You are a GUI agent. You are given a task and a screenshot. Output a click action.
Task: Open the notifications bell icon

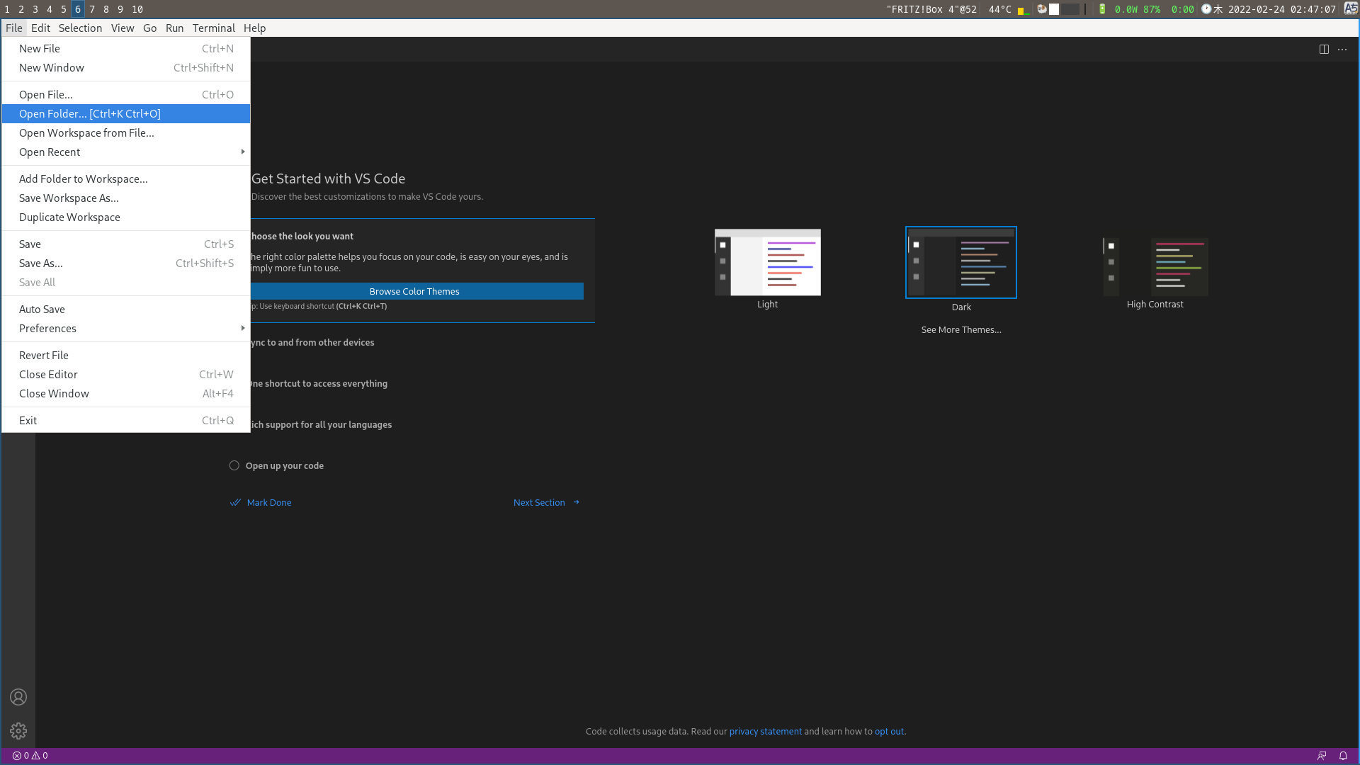coord(1343,756)
